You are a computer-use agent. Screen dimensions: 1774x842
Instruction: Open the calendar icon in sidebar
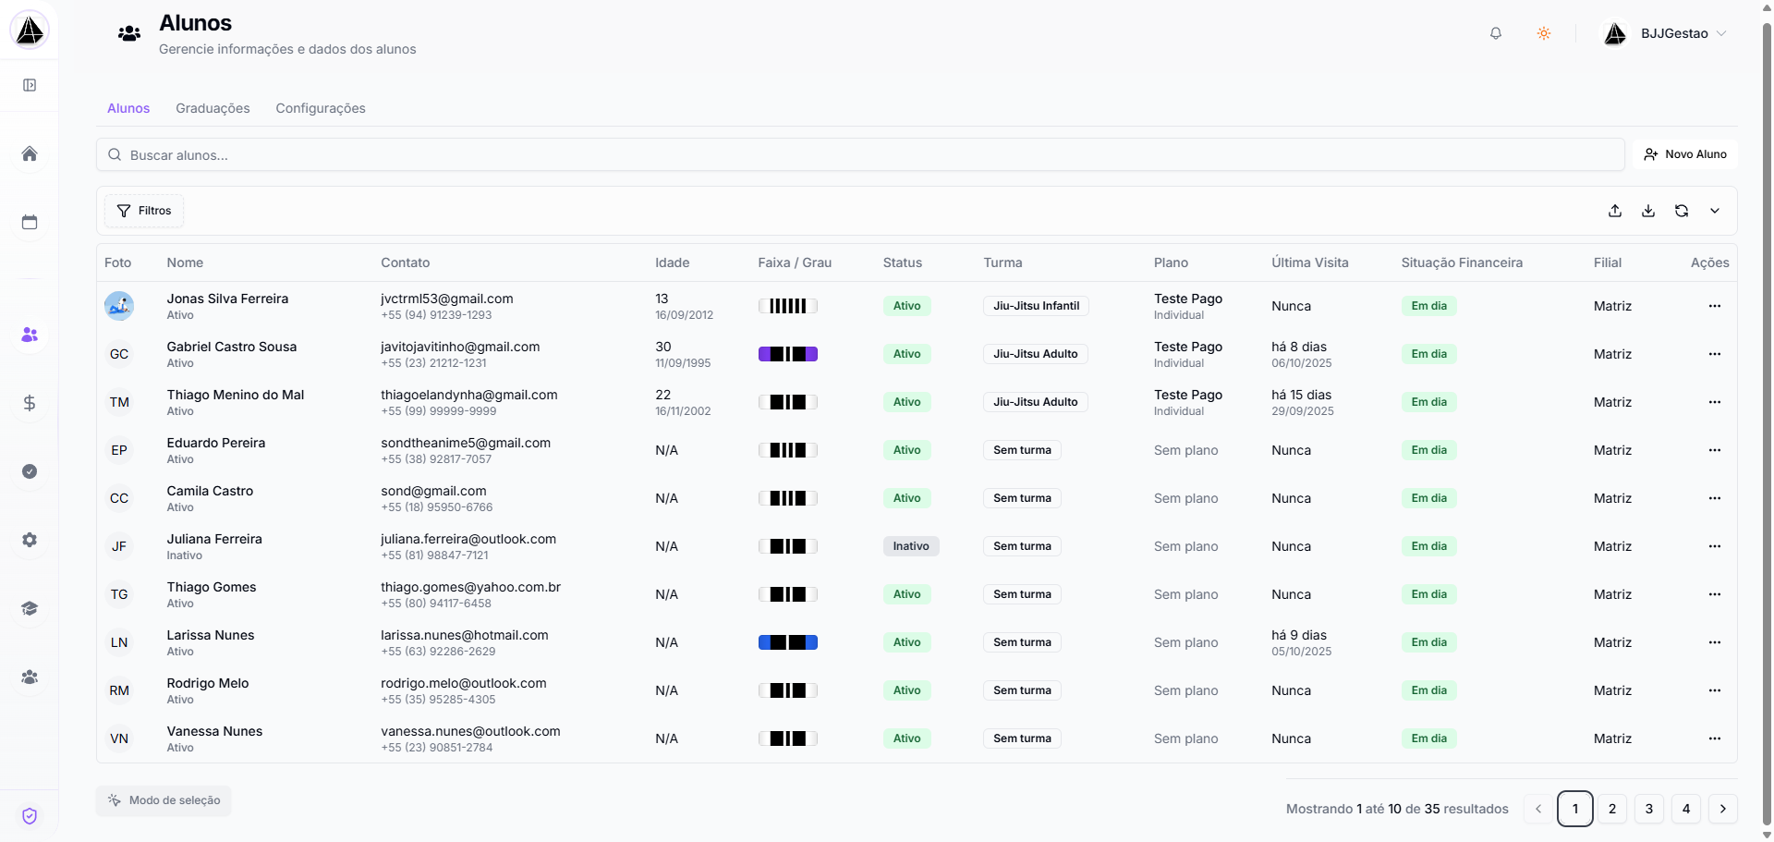[x=30, y=222]
